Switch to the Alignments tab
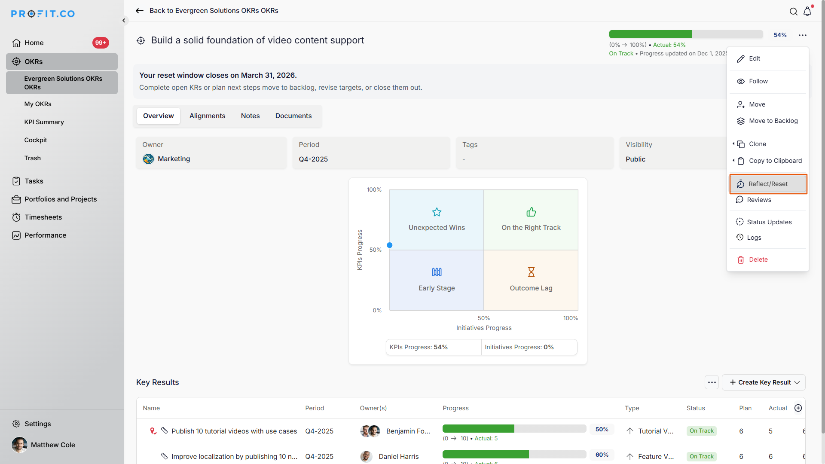Viewport: 825px width, 464px height. 207,116
